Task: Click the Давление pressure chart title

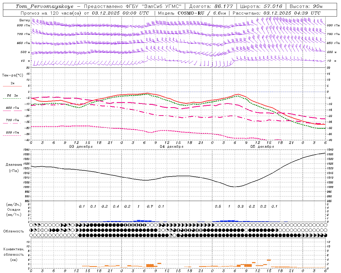Action: [x=14, y=164]
